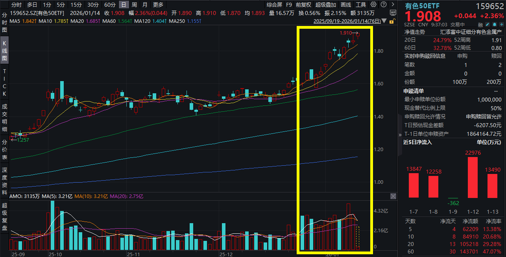Open the 更多 period dropdown
Viewport: 506px width, 257px height.
[x=158, y=4]
